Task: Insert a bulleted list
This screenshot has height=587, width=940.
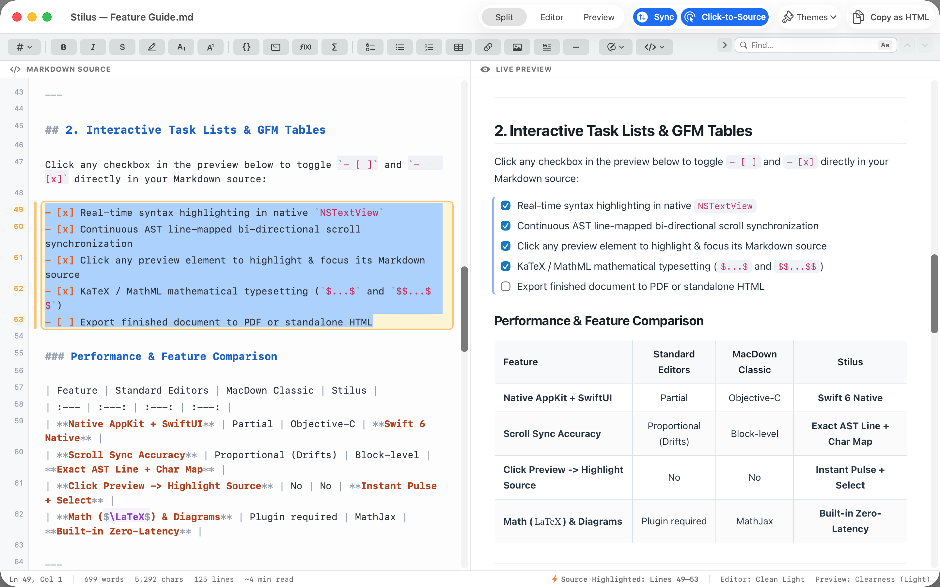Action: coord(400,47)
